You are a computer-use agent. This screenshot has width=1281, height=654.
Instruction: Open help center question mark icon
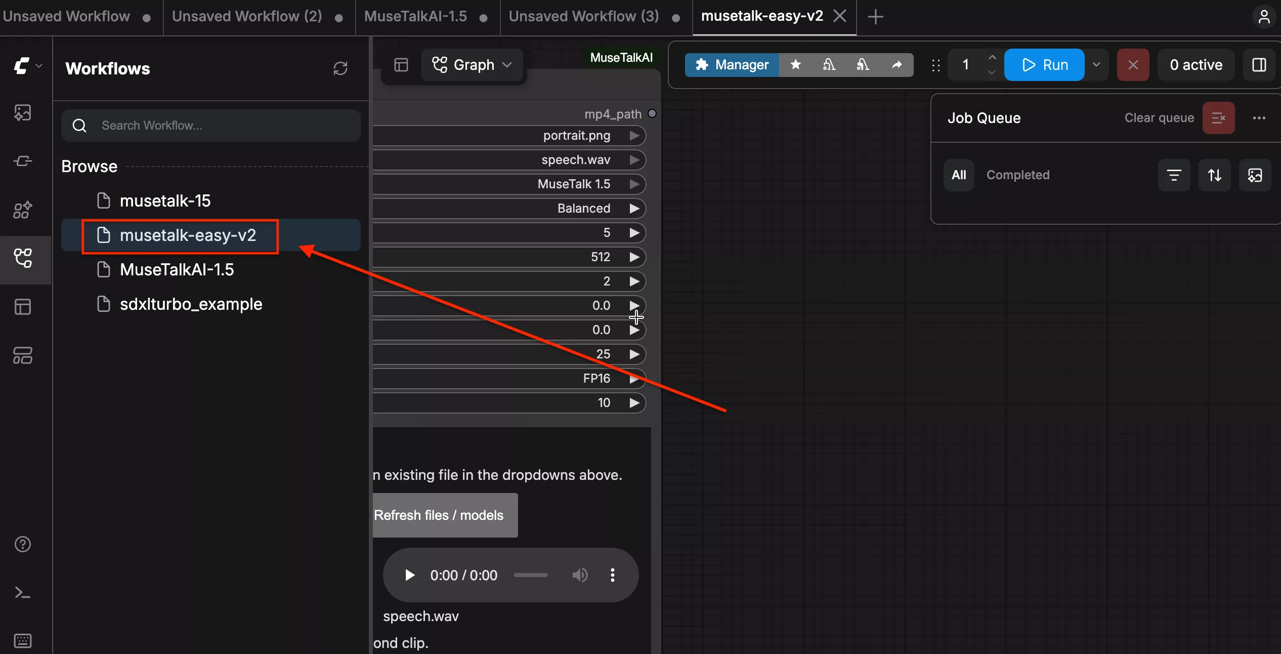click(23, 544)
